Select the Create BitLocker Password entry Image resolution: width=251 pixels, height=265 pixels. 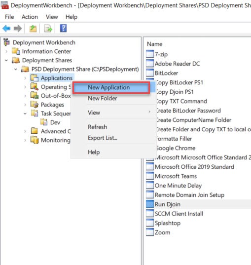click(x=188, y=111)
